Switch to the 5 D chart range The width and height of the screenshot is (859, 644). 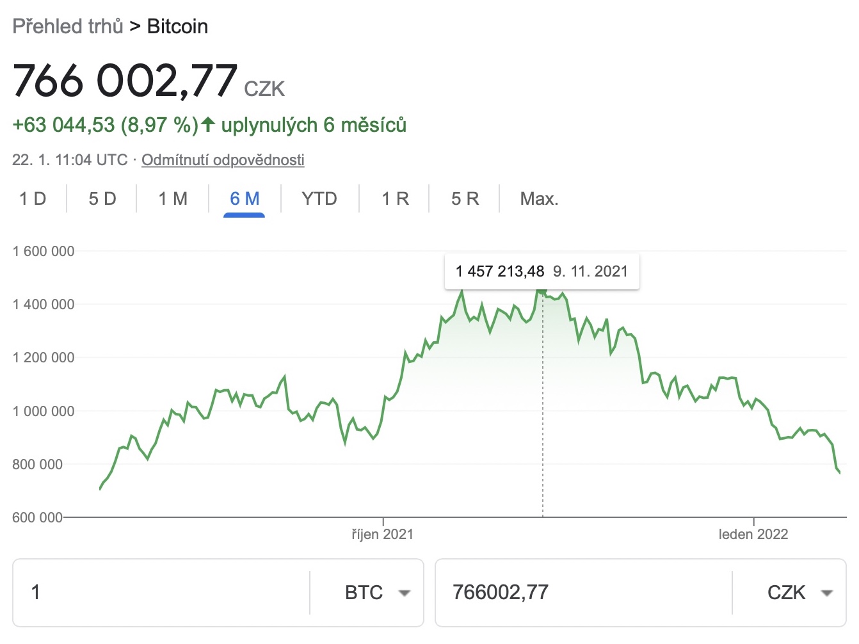102,199
